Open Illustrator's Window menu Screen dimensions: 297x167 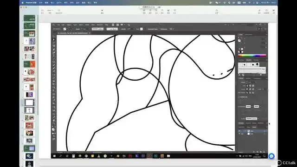[x=100, y=25]
